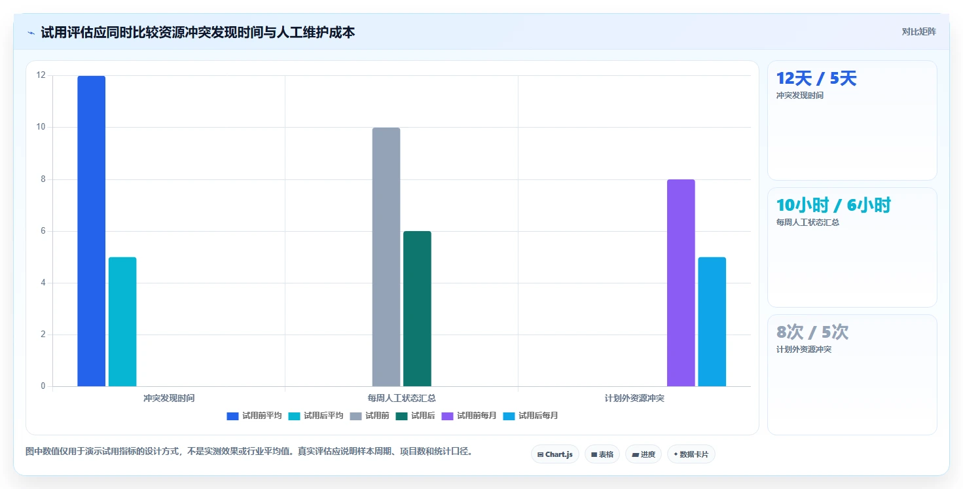Toggle the 试用前每月 legend item
Screen dimensions: 963x489
click(x=469, y=416)
